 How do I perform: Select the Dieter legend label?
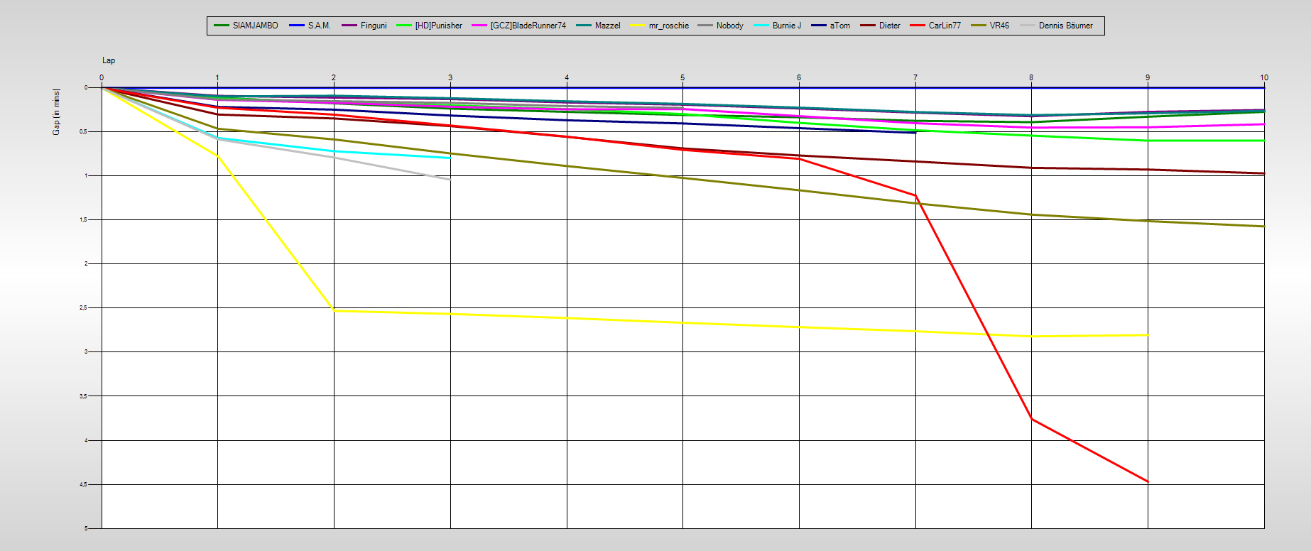[x=889, y=26]
